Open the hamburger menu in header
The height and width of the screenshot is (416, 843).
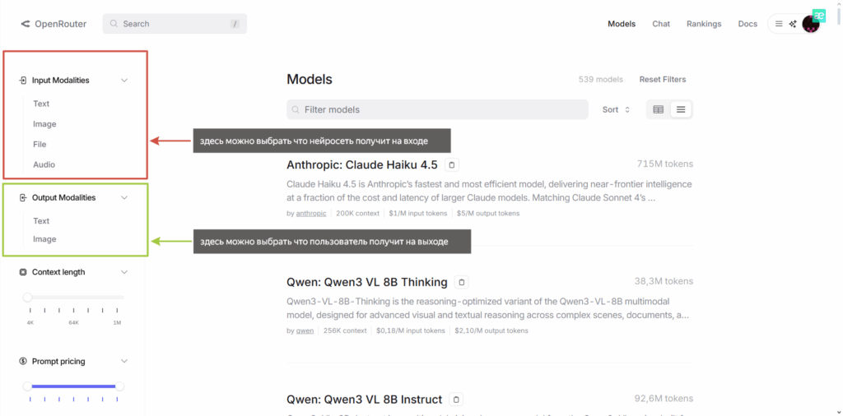point(779,24)
